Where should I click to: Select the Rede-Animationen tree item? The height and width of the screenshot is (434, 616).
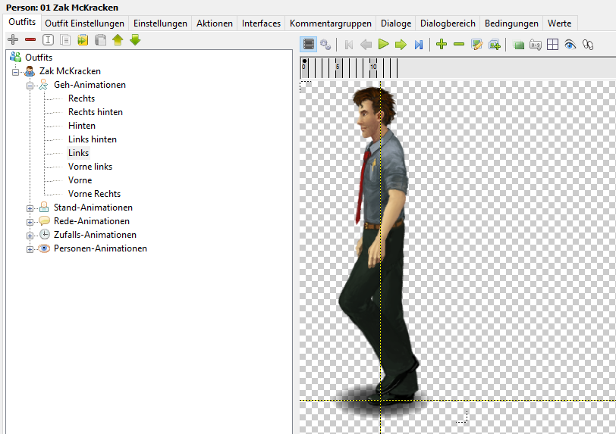tap(92, 221)
